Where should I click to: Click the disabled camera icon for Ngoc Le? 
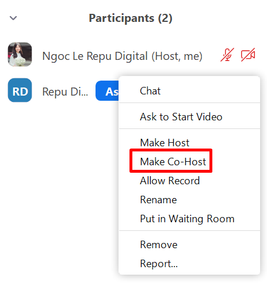(248, 55)
